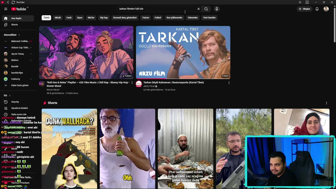Image resolution: width=336 pixels, height=189 pixels.
Task: Open Shorts from the sidebar
Action: tap(14, 25)
